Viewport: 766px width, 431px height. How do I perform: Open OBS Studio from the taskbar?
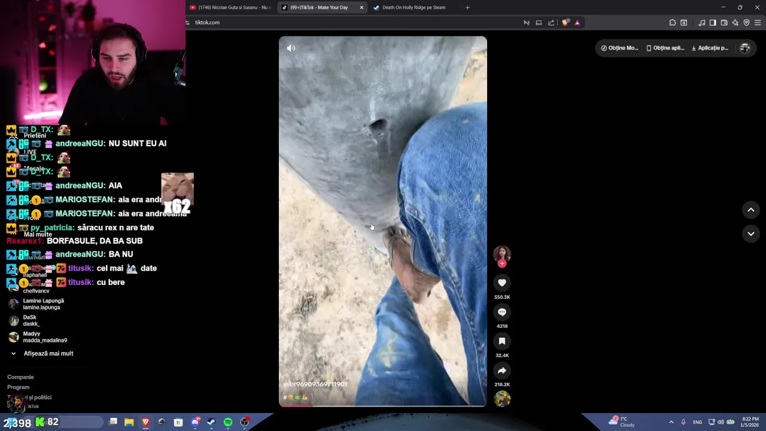tap(244, 422)
